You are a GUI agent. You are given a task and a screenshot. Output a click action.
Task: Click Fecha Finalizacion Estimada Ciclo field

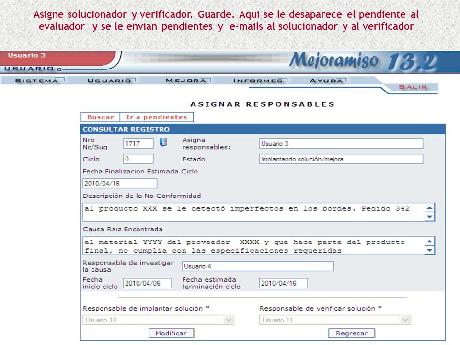click(x=120, y=184)
